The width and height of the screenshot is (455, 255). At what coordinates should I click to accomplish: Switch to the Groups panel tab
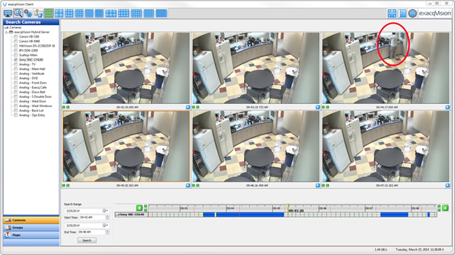(31, 228)
